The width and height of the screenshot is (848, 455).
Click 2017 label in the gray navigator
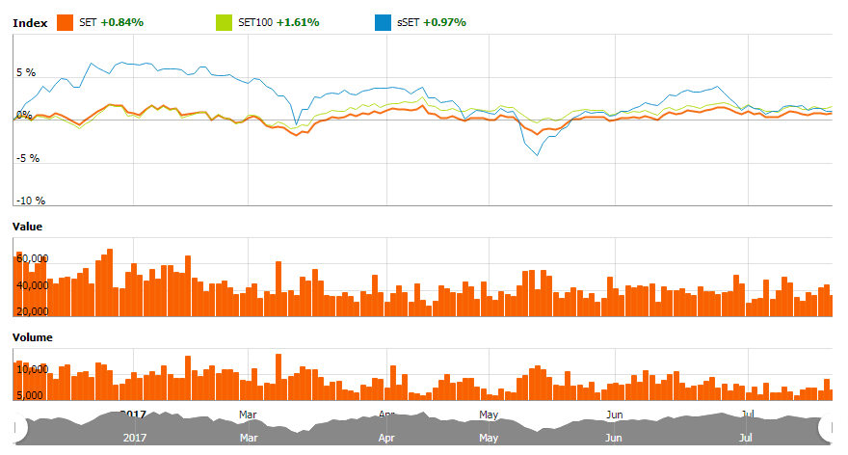click(x=133, y=436)
